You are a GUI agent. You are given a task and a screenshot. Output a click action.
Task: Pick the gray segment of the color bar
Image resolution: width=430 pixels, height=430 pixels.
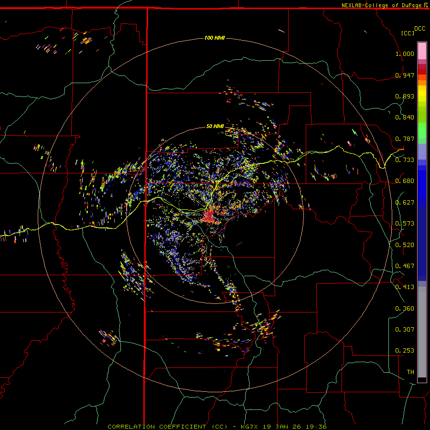click(x=422, y=332)
